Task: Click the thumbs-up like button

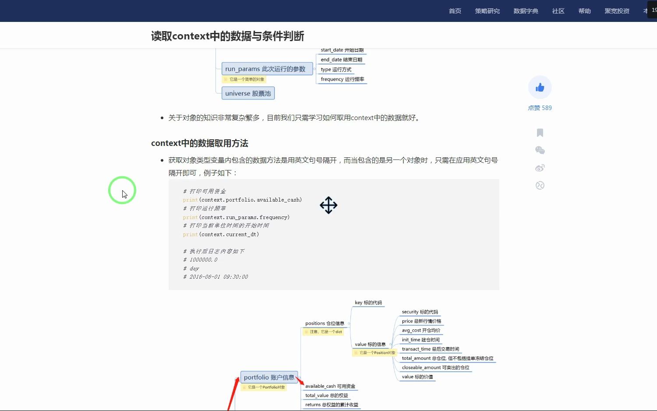Action: [x=540, y=87]
